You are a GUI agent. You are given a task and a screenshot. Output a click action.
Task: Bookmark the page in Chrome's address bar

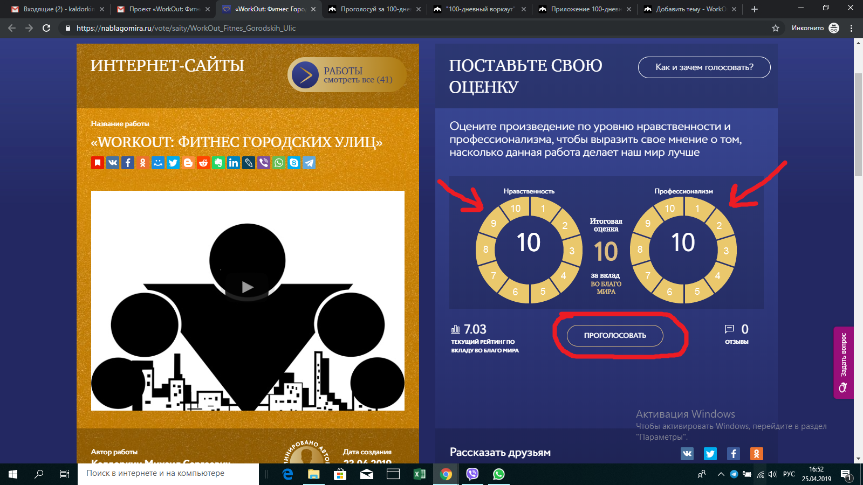[x=776, y=28]
